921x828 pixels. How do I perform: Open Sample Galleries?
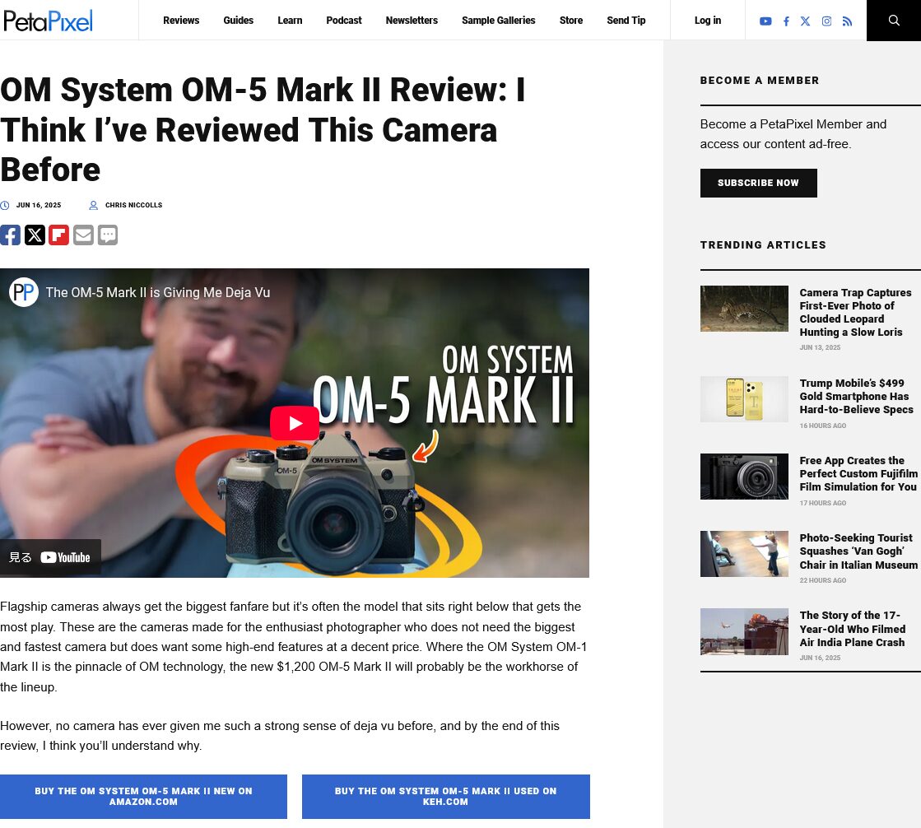499,21
